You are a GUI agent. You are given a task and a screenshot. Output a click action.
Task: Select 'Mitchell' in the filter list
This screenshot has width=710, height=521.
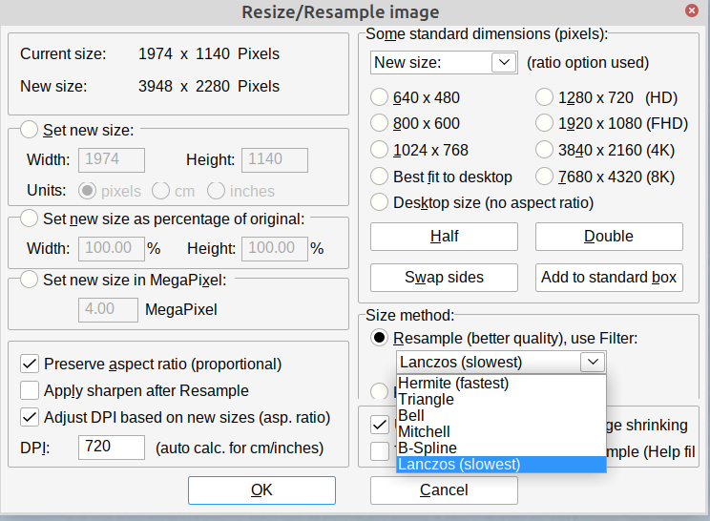425,432
